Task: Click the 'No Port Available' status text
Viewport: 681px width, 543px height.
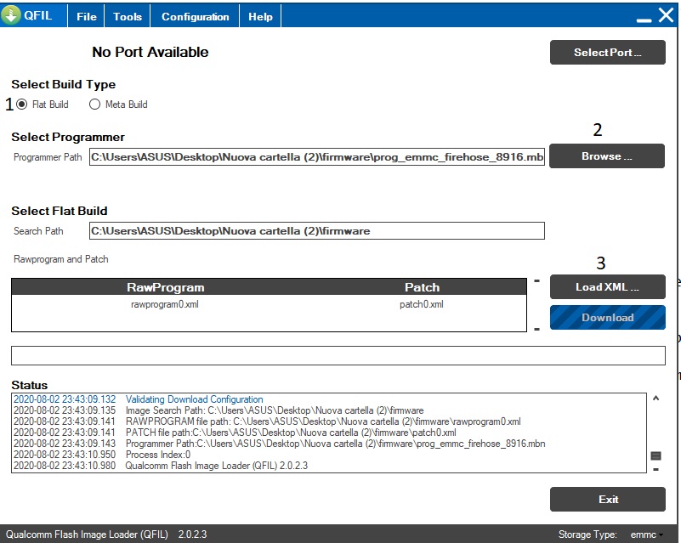Action: coord(150,52)
